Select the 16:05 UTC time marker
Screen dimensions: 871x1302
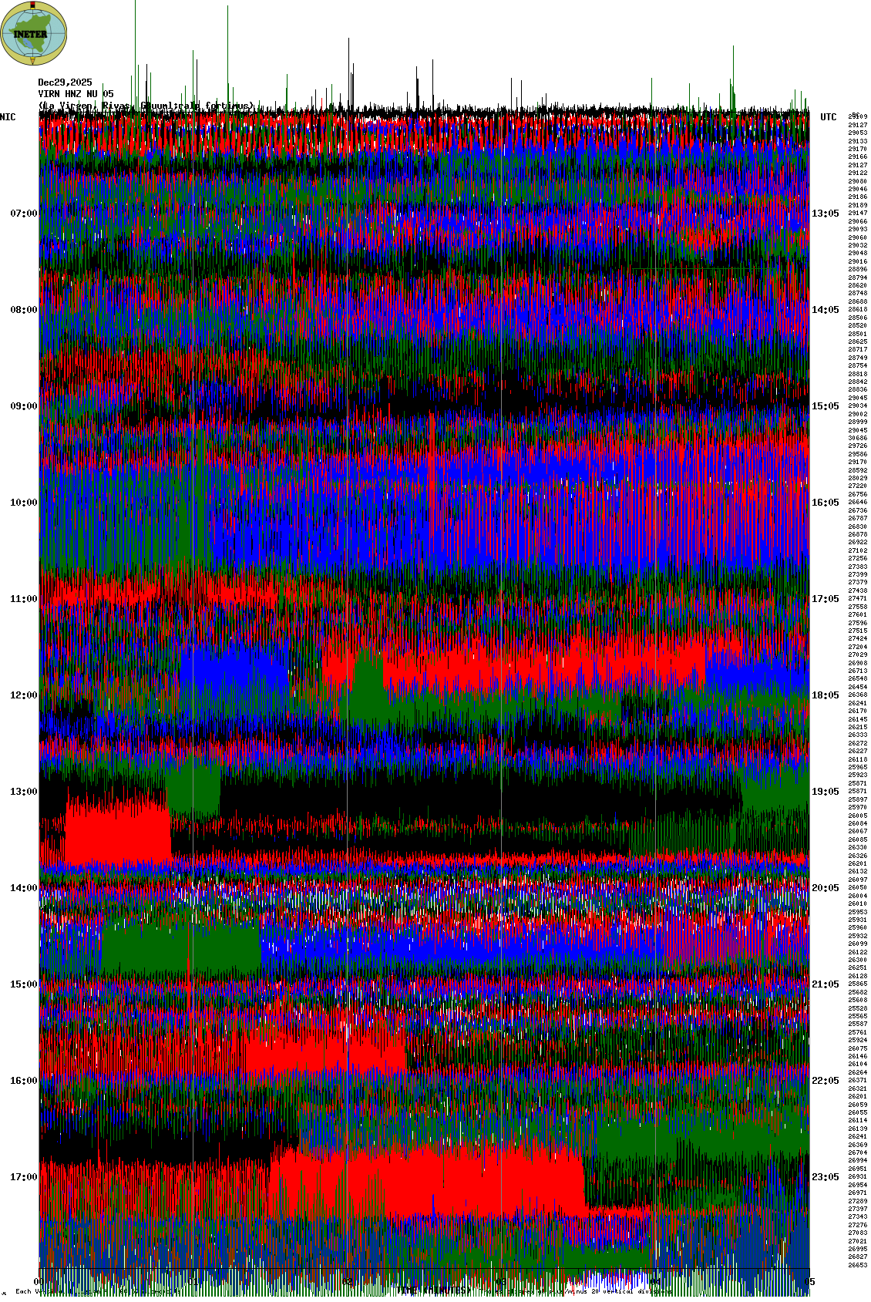click(x=825, y=503)
